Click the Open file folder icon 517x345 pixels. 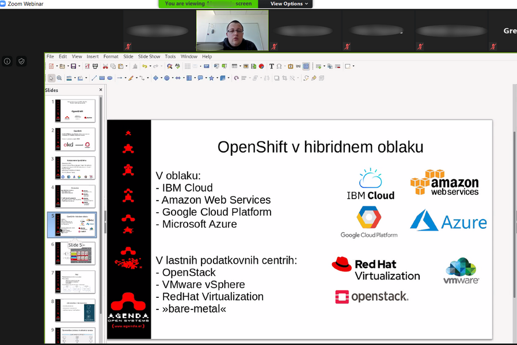coord(62,66)
